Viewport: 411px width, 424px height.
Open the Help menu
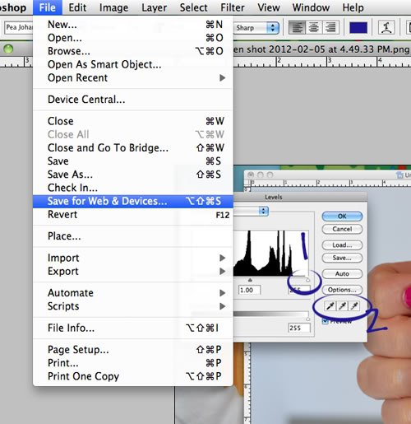(x=353, y=7)
